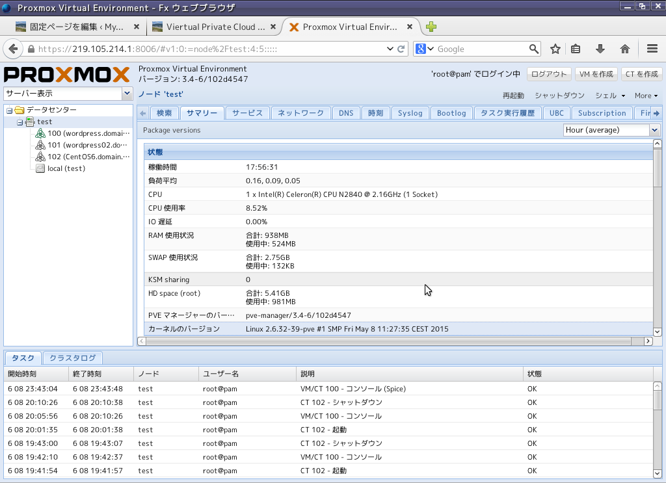Expand the More actions dropdown
666x483 pixels.
[646, 96]
